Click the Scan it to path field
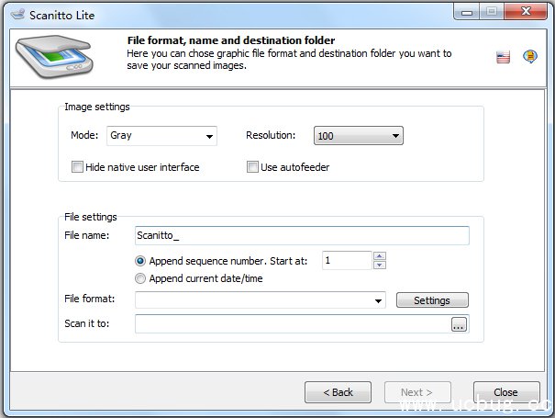 coord(292,324)
